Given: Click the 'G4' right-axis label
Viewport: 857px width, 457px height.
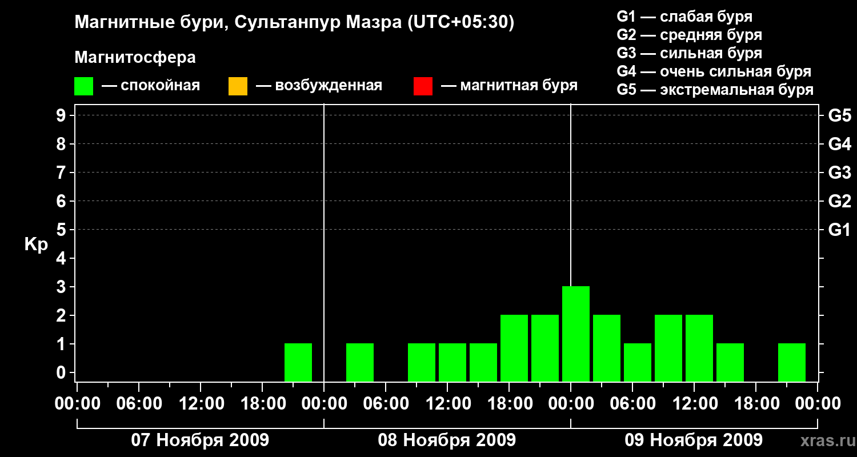Looking at the screenshot, I should (840, 144).
